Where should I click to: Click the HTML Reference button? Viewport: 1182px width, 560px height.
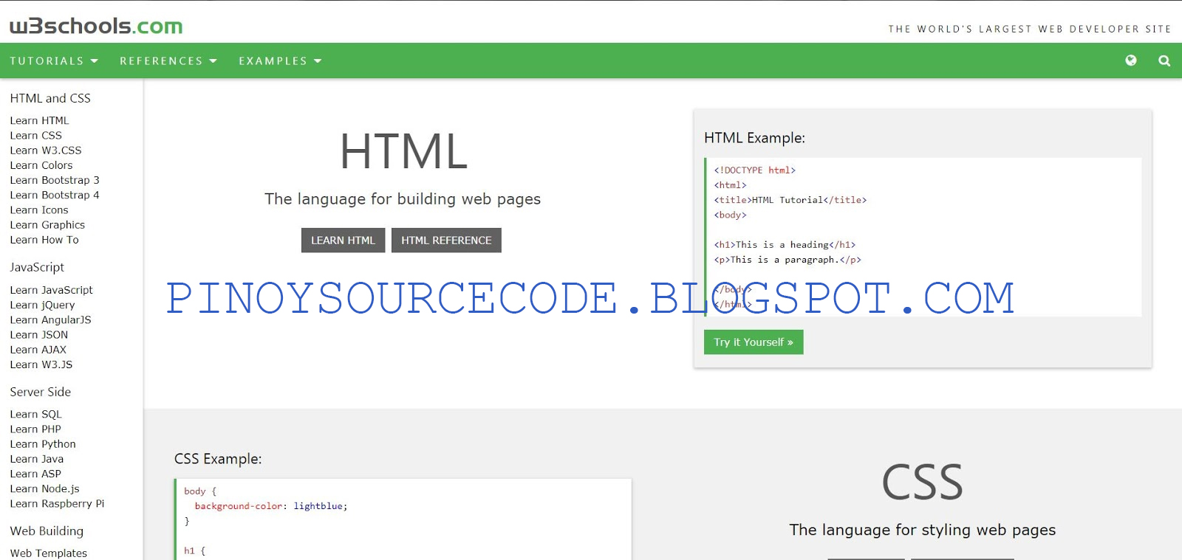[x=446, y=241]
